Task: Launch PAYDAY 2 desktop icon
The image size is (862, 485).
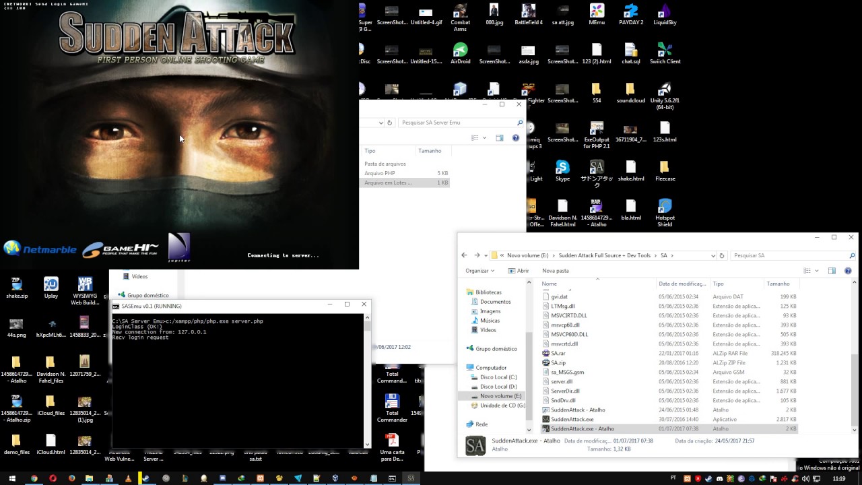Action: pos(631,15)
